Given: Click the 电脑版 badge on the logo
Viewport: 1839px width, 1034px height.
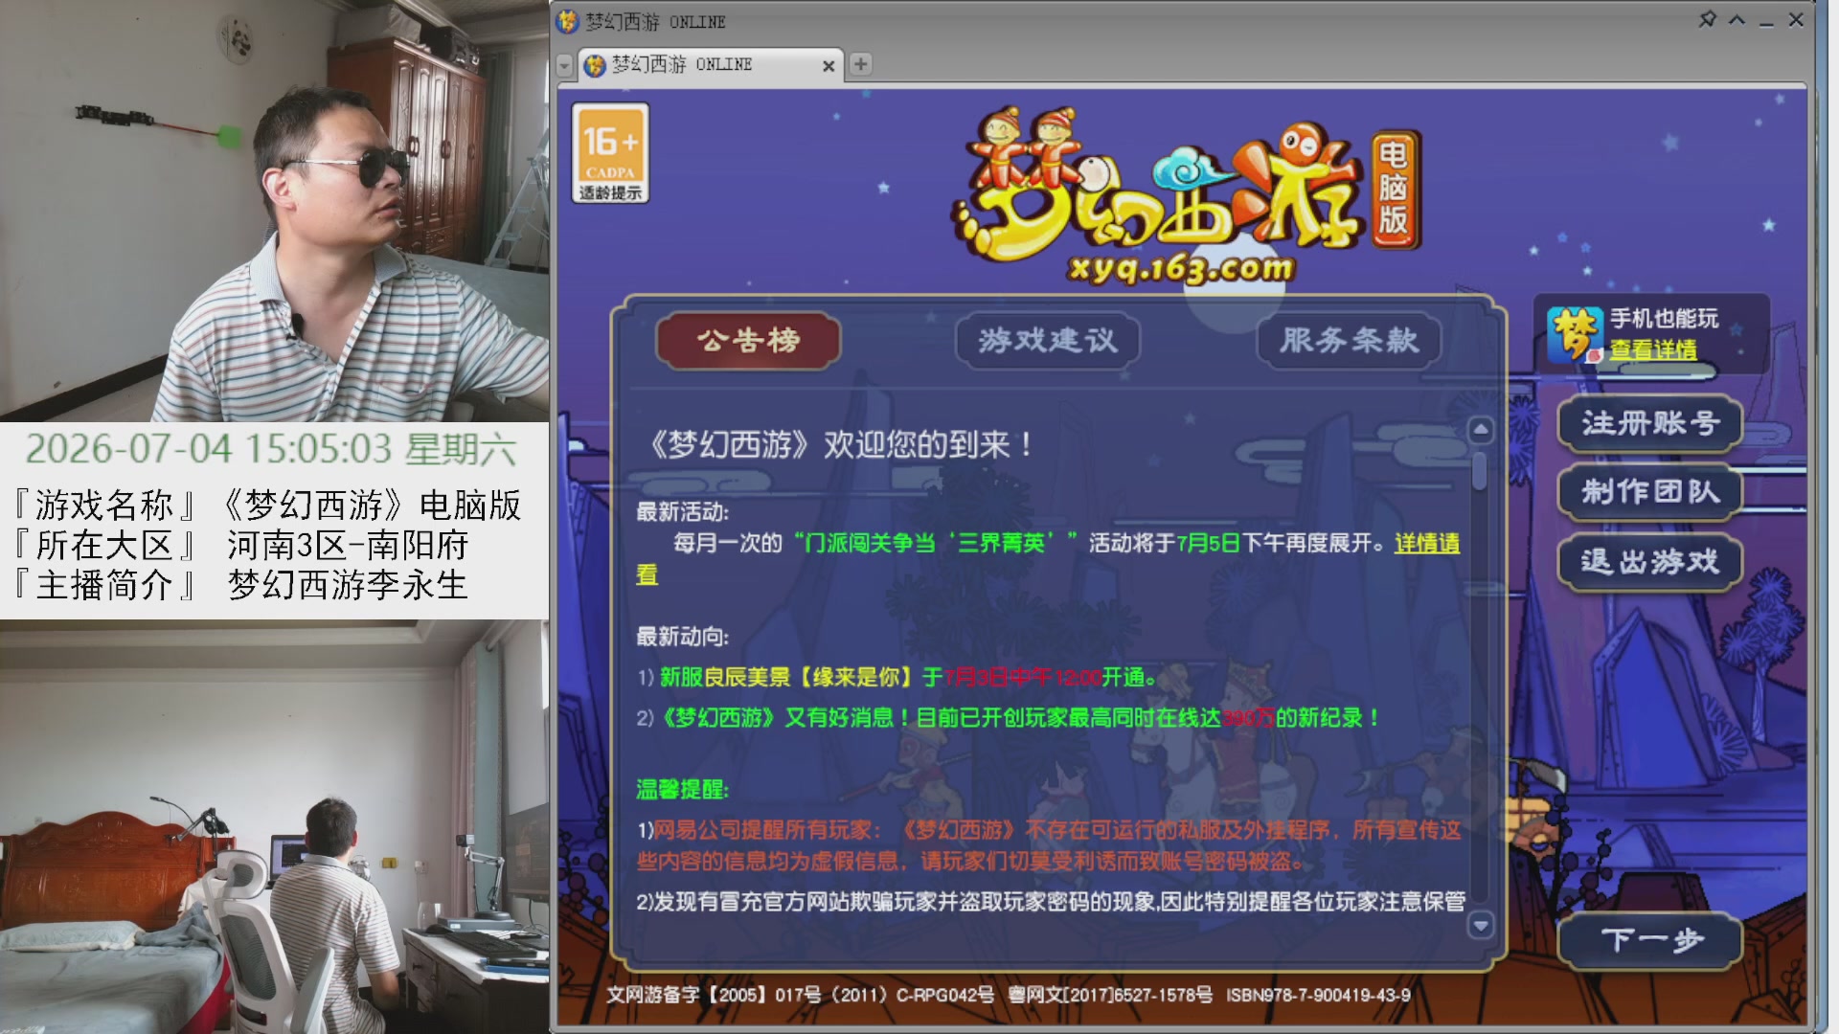Looking at the screenshot, I should click(1394, 190).
